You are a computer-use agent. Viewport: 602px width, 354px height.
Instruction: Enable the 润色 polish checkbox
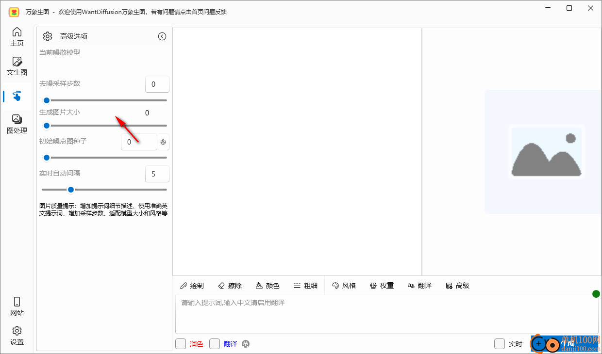point(181,344)
